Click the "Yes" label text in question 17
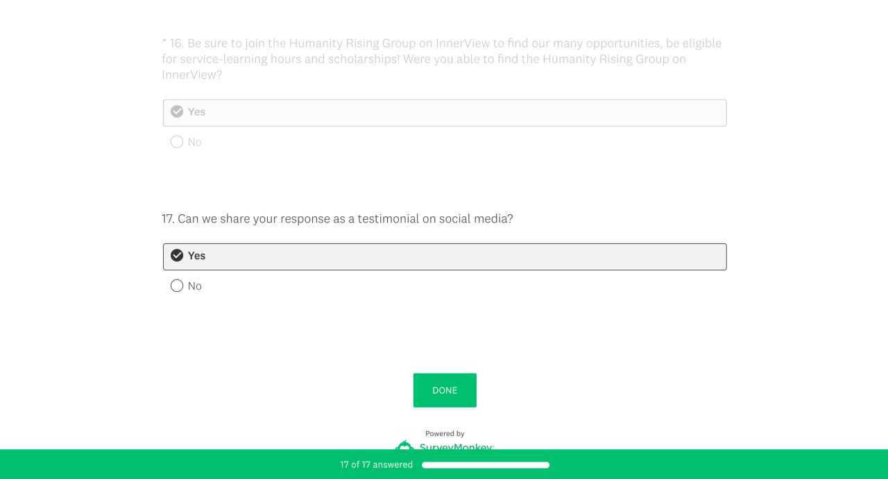This screenshot has height=479, width=888. tap(197, 256)
